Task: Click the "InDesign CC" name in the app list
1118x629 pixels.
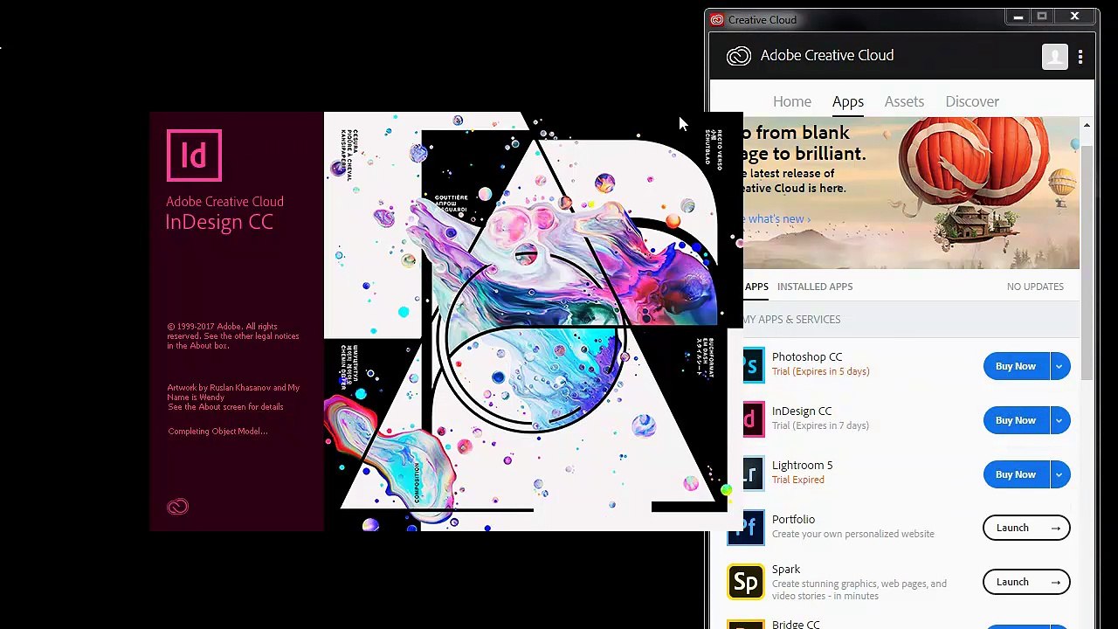Action: (802, 411)
